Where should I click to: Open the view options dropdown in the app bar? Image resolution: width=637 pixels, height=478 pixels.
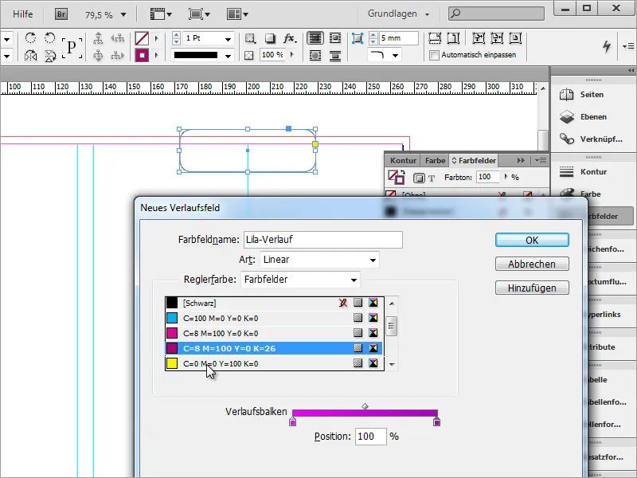[x=162, y=14]
